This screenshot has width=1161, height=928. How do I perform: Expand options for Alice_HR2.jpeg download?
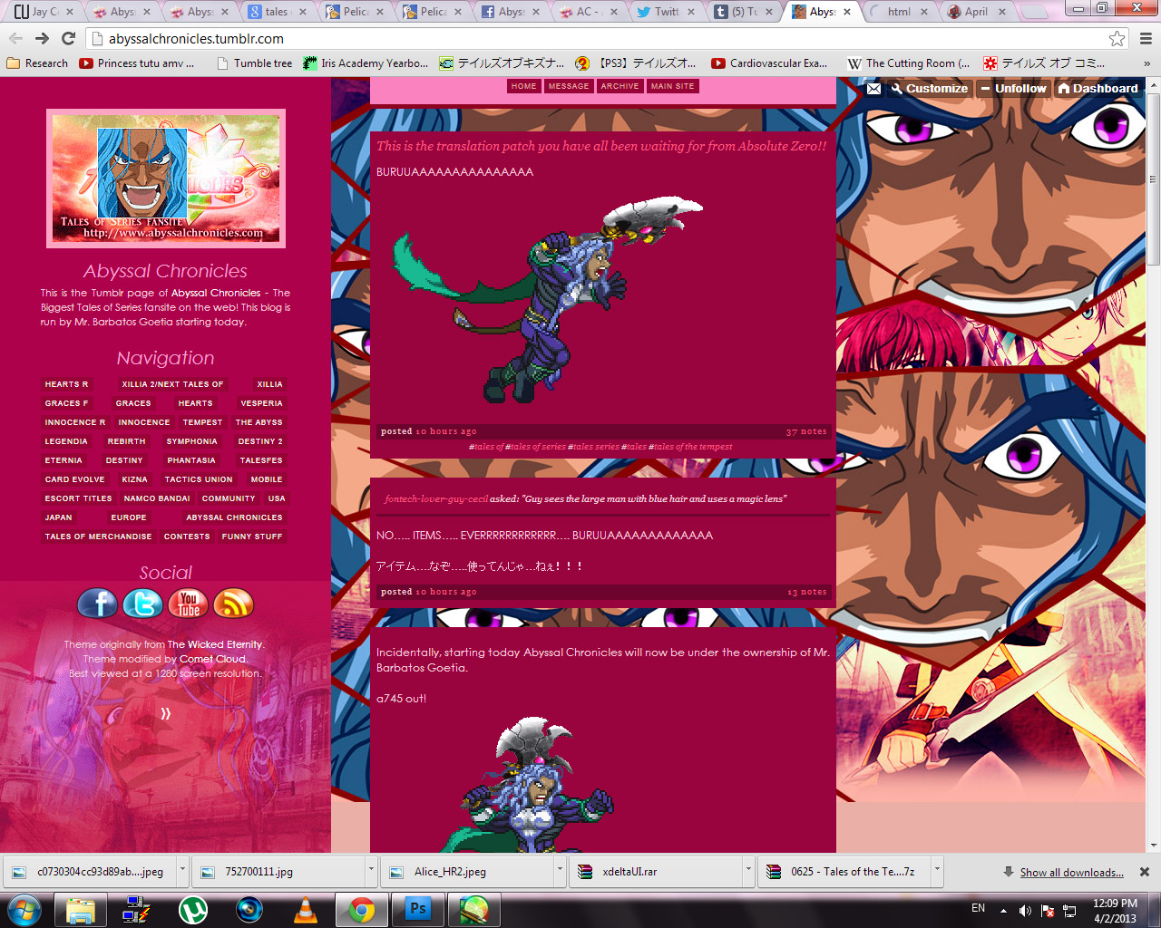click(560, 871)
